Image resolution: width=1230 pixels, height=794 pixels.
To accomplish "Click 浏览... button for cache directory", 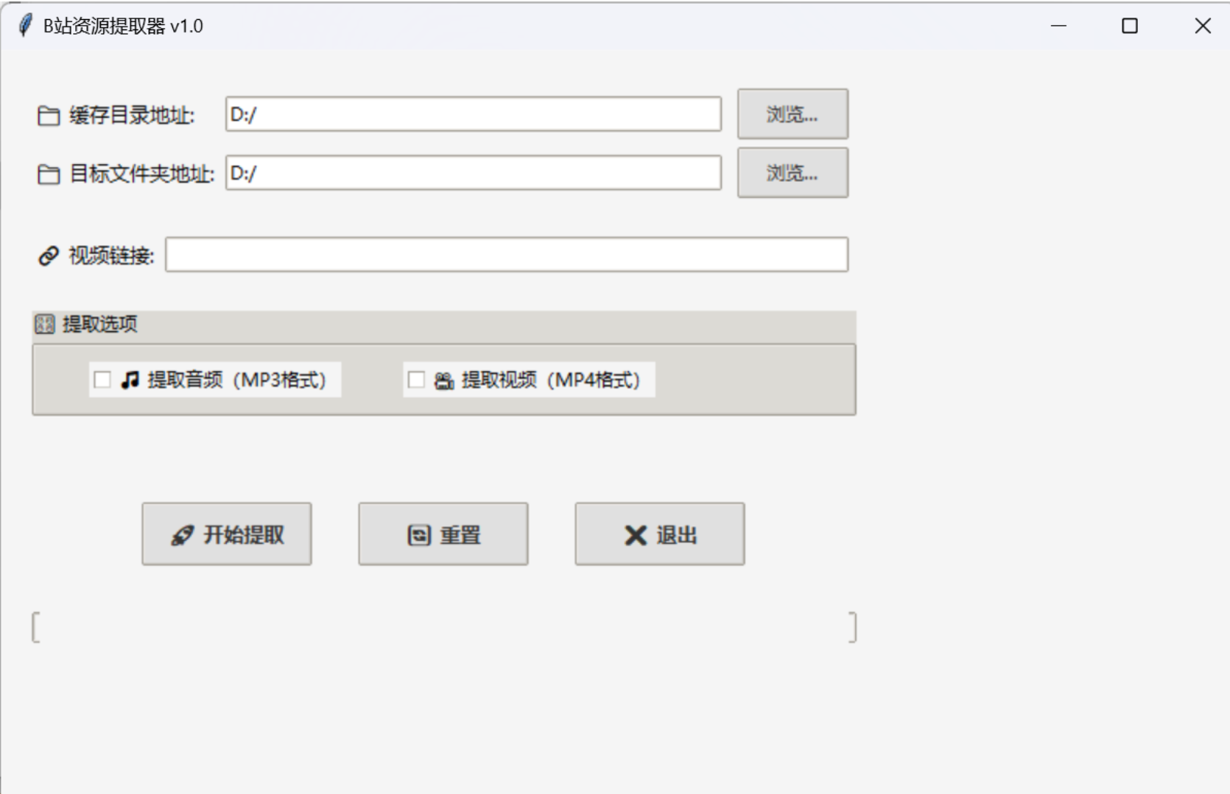I will 793,114.
